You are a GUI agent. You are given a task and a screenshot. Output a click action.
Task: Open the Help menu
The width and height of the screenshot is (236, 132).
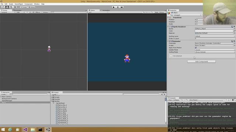pyautogui.click(x=43, y=4)
